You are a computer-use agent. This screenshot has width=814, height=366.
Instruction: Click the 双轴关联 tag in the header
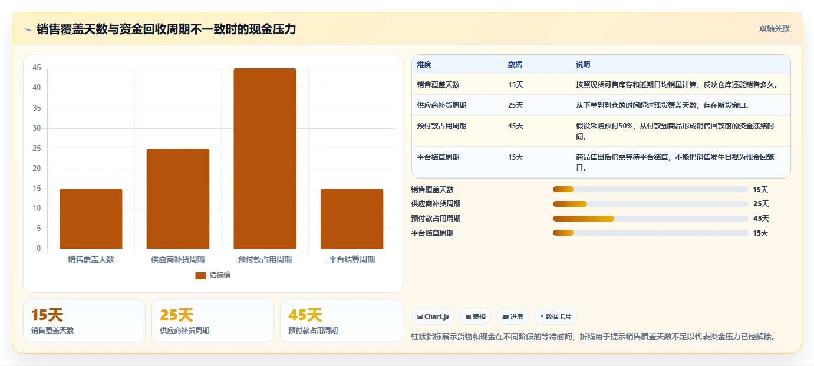774,28
